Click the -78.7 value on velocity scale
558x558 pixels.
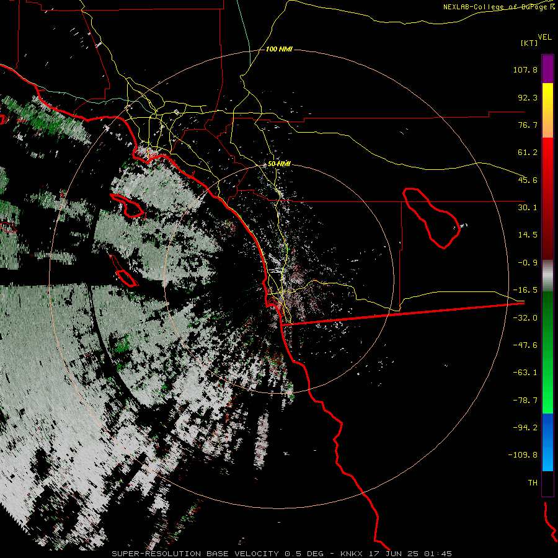[x=525, y=401]
